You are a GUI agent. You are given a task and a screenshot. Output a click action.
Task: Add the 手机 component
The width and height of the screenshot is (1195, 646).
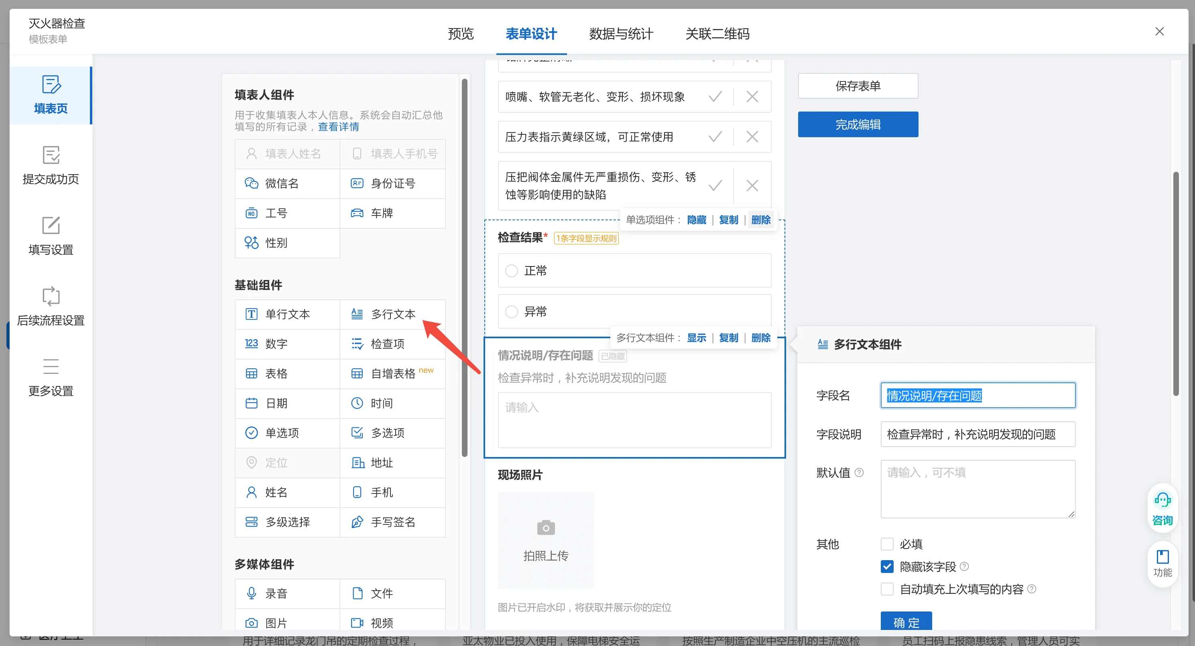[392, 492]
